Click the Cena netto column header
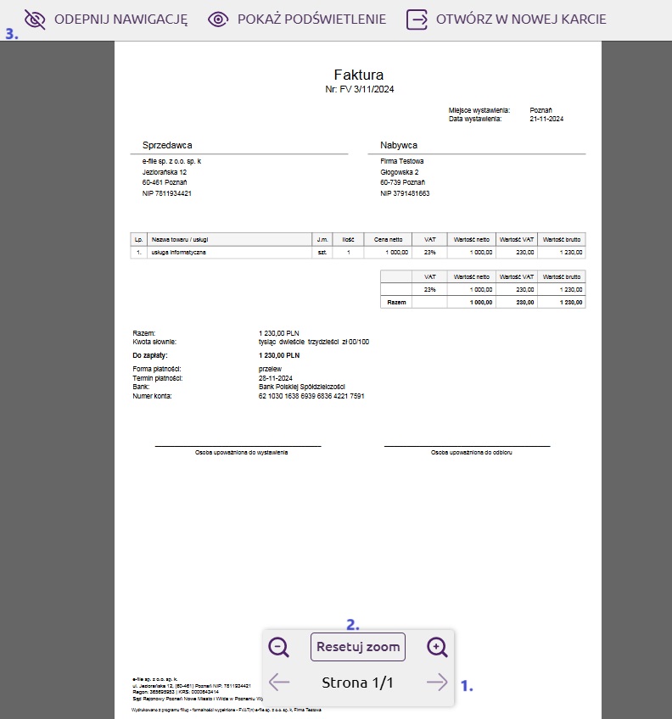Screen dimensions: 672x719 pyautogui.click(x=388, y=239)
